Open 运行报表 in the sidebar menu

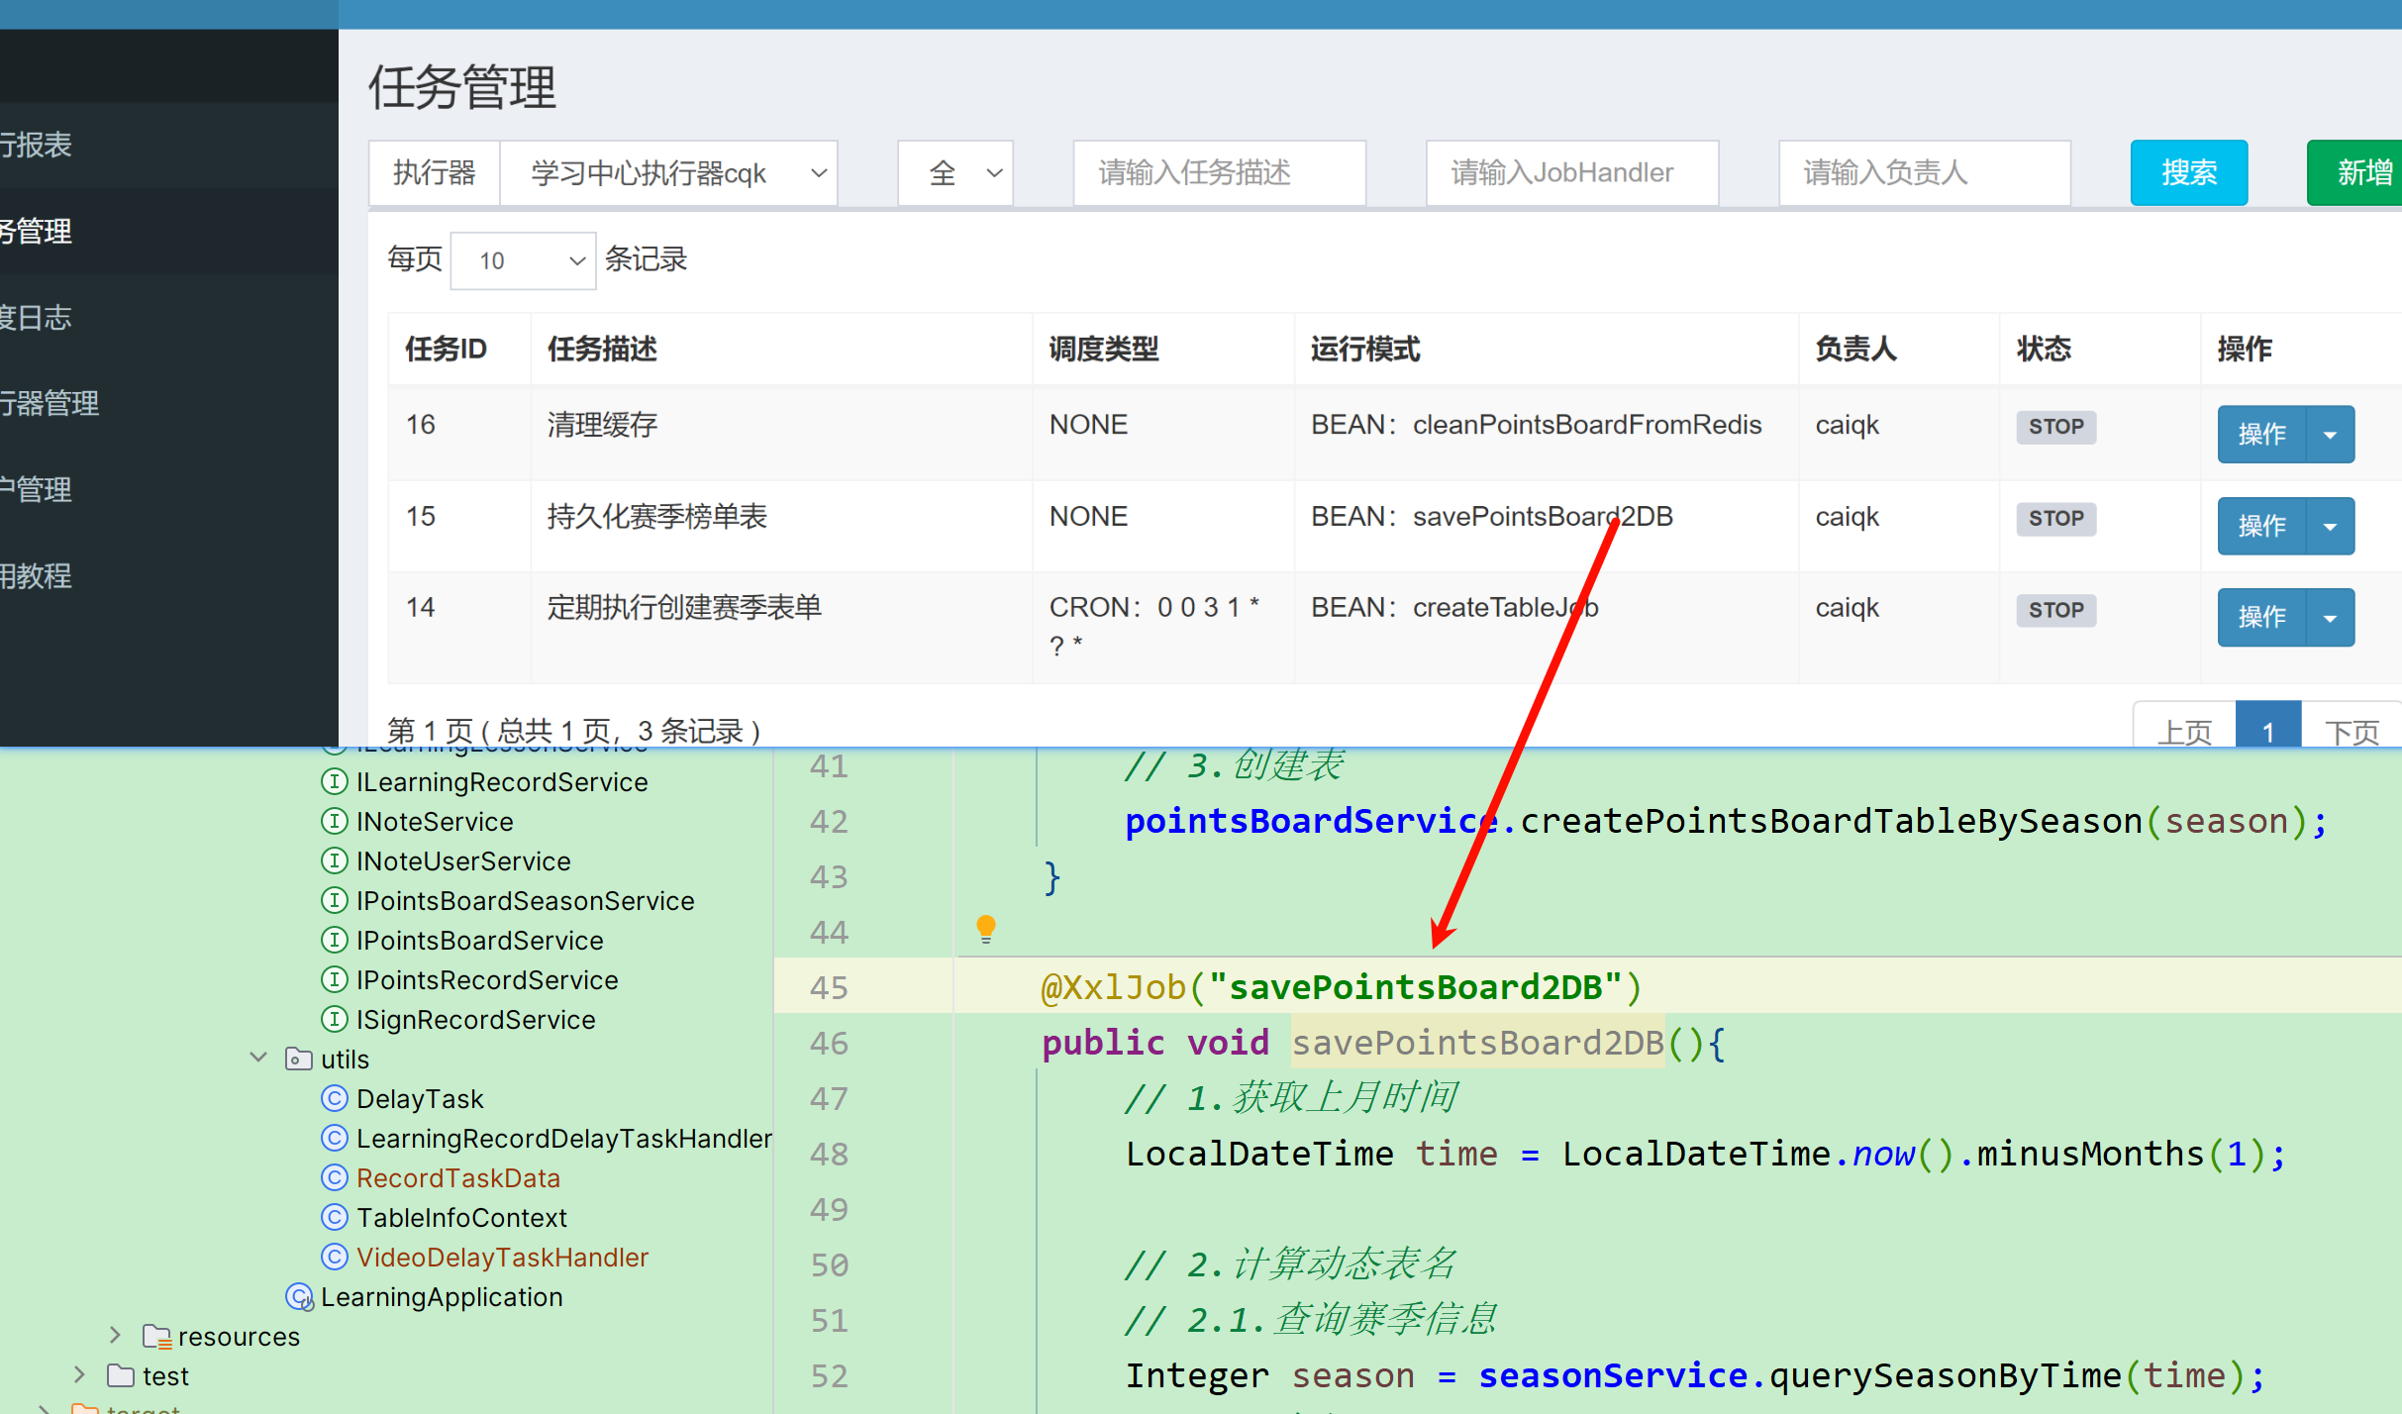(168, 145)
